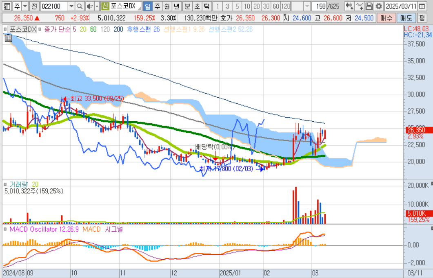
Task: Choose the 60 interval button
Action: coord(276,6)
